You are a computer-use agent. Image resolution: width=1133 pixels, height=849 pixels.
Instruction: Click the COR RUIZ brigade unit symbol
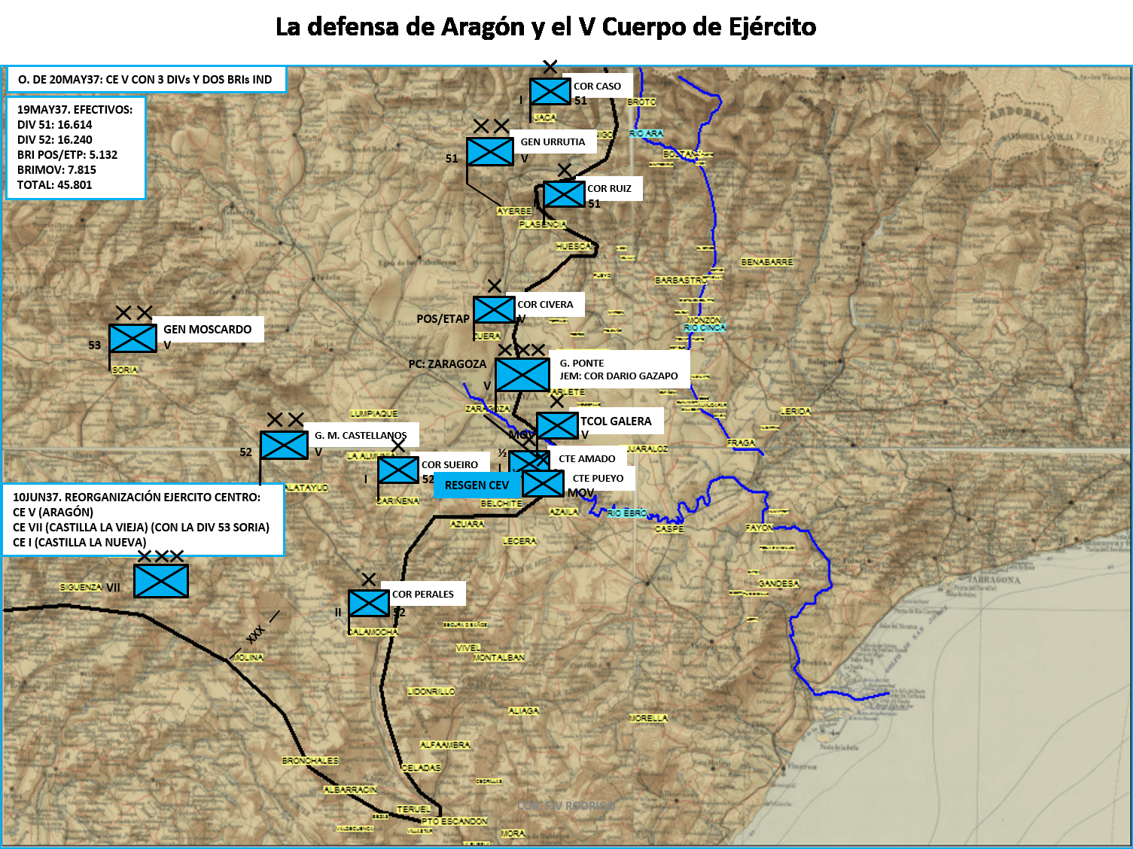point(565,194)
